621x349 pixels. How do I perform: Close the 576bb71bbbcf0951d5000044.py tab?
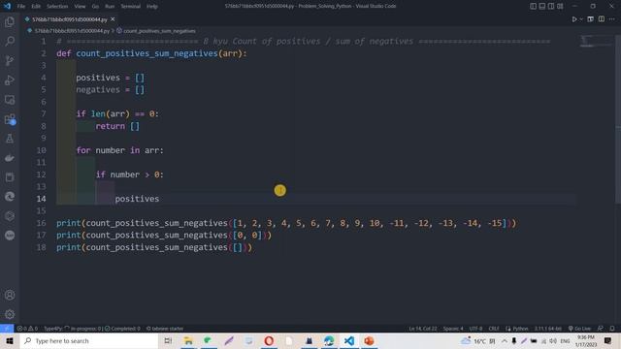pyautogui.click(x=113, y=19)
